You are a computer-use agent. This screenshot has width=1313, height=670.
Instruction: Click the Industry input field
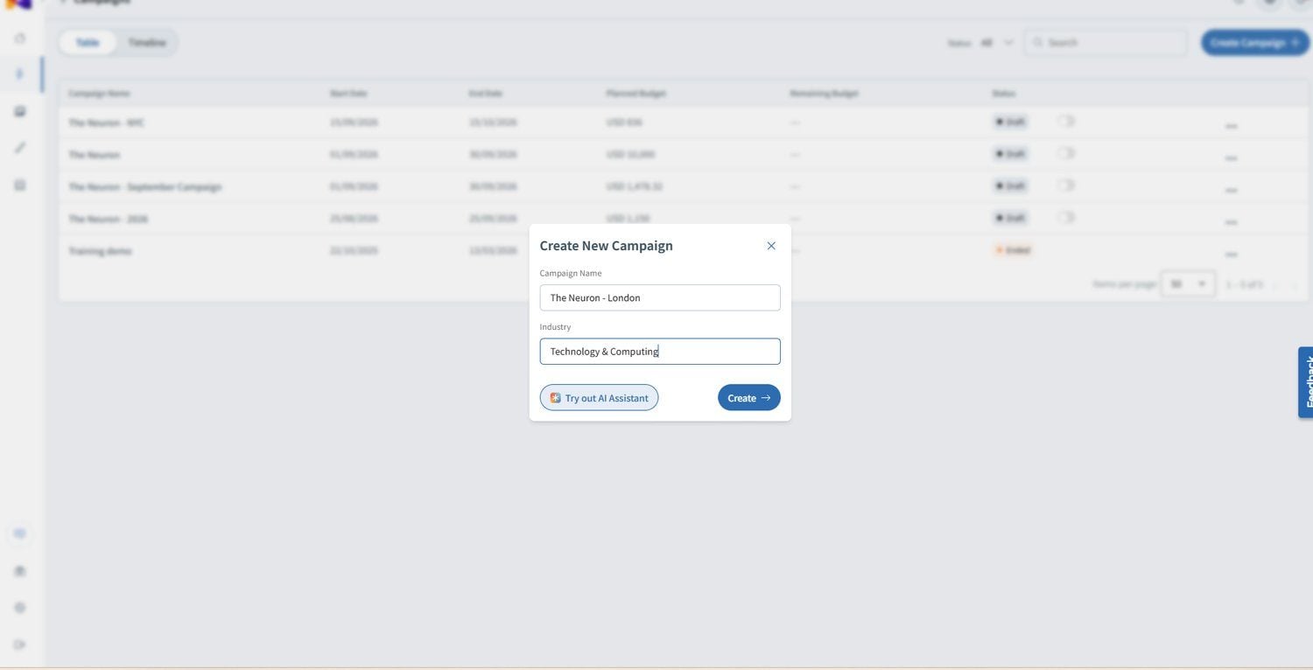660,352
